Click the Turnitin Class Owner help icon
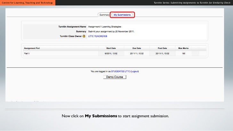This screenshot has height=131, width=233. (x=84, y=36)
